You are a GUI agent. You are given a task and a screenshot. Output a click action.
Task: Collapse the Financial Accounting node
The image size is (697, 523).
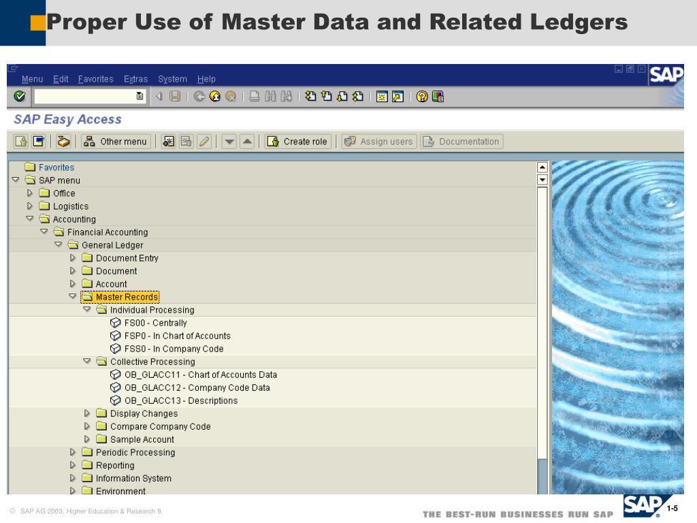pyautogui.click(x=44, y=232)
